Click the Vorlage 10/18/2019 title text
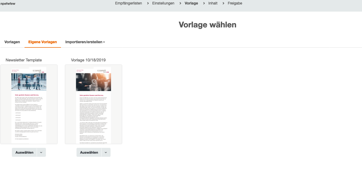The image size is (362, 190). pyautogui.click(x=88, y=60)
